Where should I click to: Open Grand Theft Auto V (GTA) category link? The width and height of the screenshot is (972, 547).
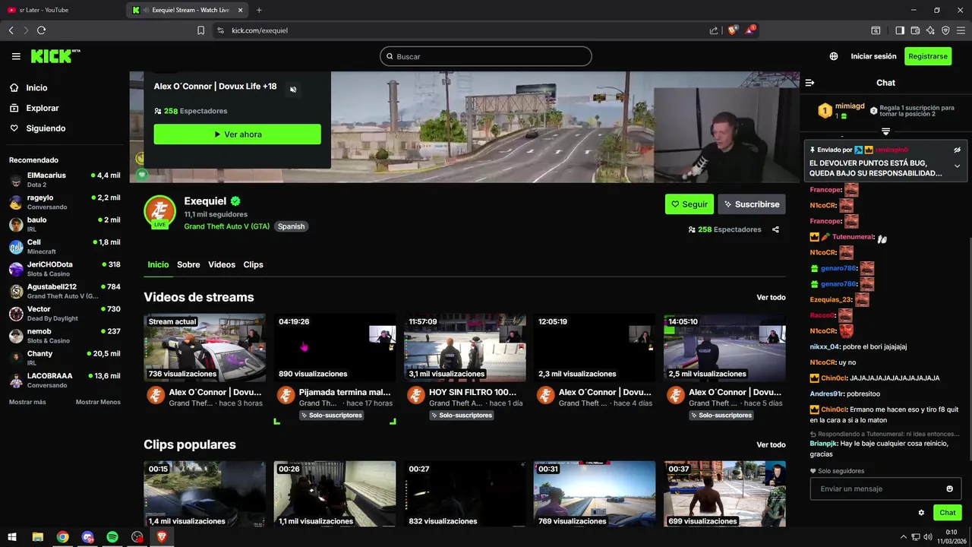(x=226, y=226)
